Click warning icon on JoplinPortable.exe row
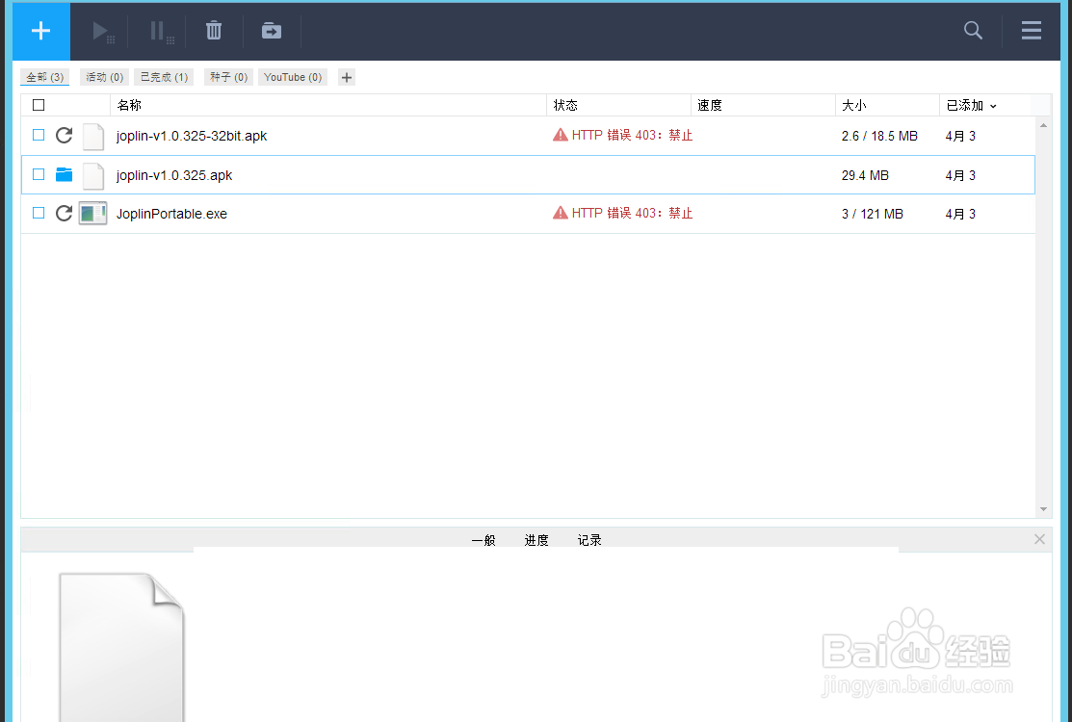The image size is (1072, 722). (x=560, y=213)
